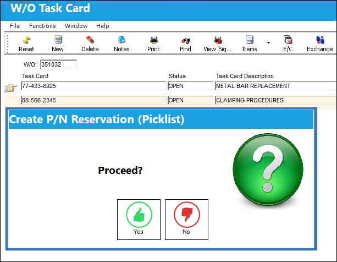Screen dimensions: 337x262
Task: Click the Exchange toolbar icon
Action: point(320,44)
